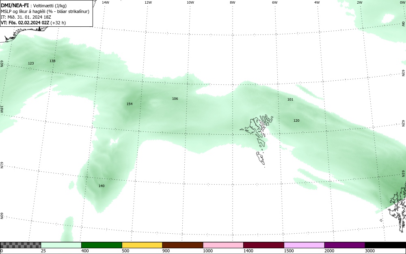Click the legend label 2000
Screen dimensions: 406x254
(x=329, y=251)
